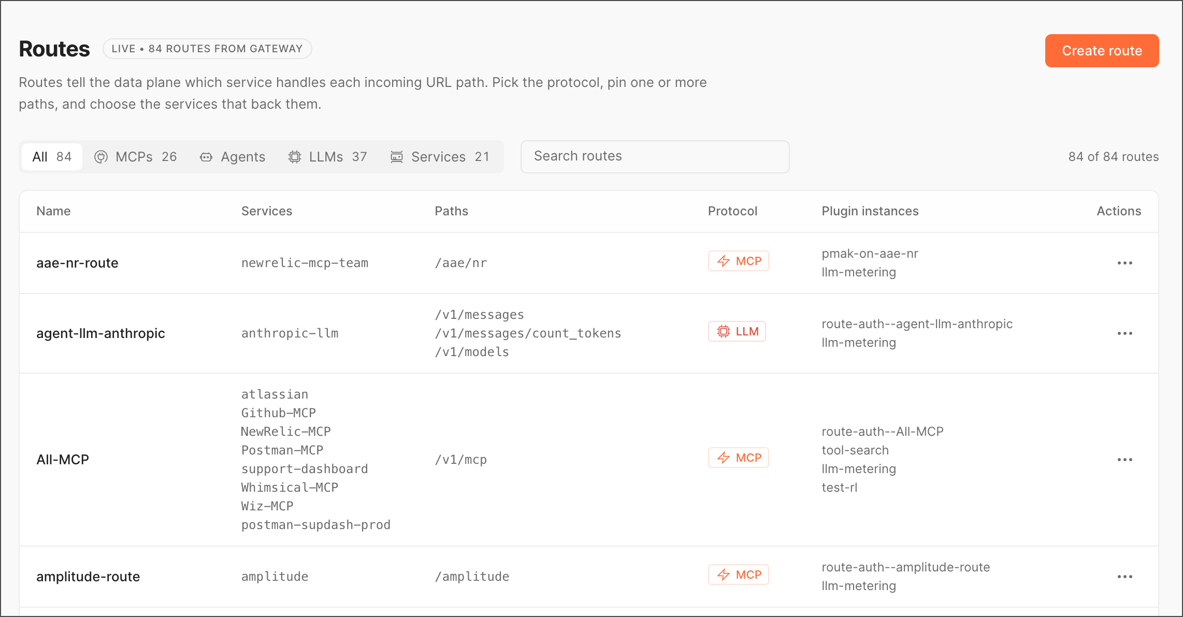Click llm-metering plugin on All-MCP row
The width and height of the screenshot is (1183, 617).
859,469
